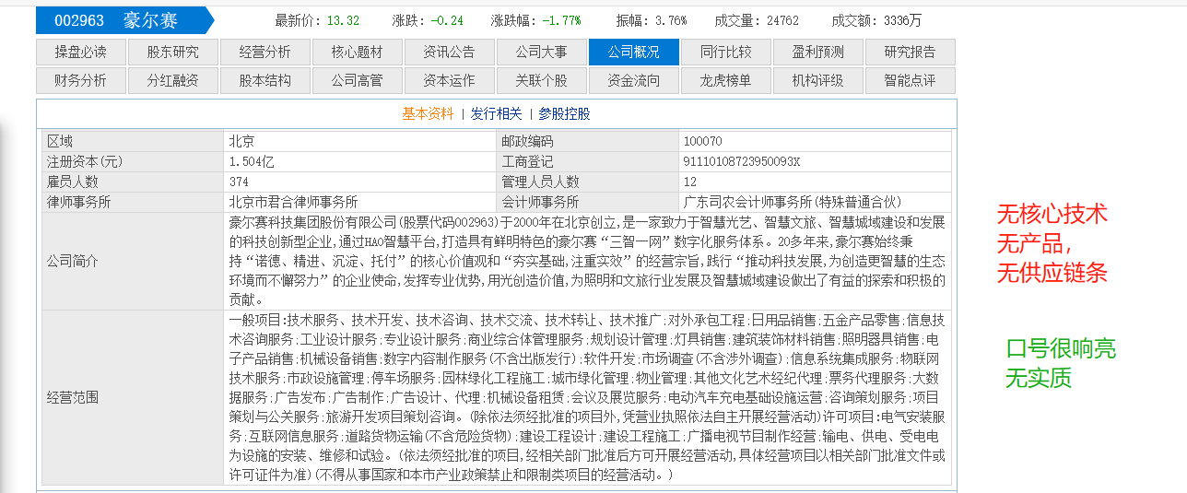The height and width of the screenshot is (493, 1187).
Task: Jump to the 参股控股 section
Action: click(x=564, y=114)
